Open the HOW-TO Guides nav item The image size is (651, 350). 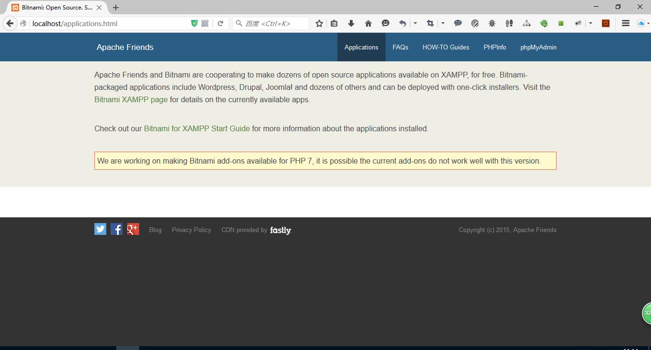click(446, 47)
